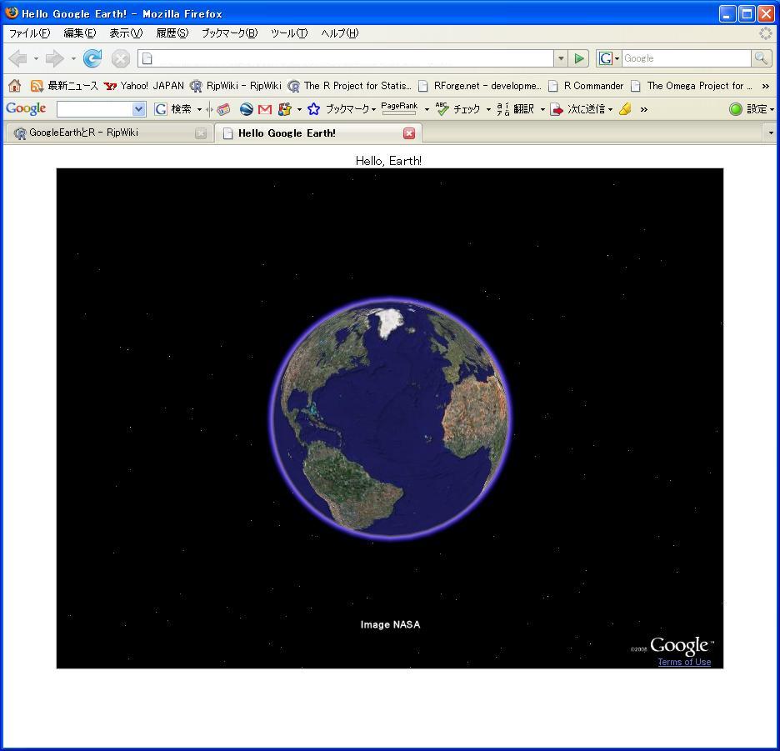Open the 設定 settings dropdown

click(x=752, y=109)
